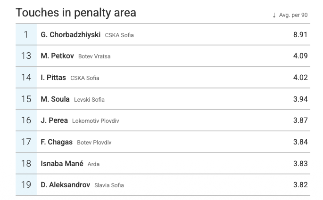Click the Touches in penalty area title
Viewport: 323px width, 200px height.
tap(76, 13)
